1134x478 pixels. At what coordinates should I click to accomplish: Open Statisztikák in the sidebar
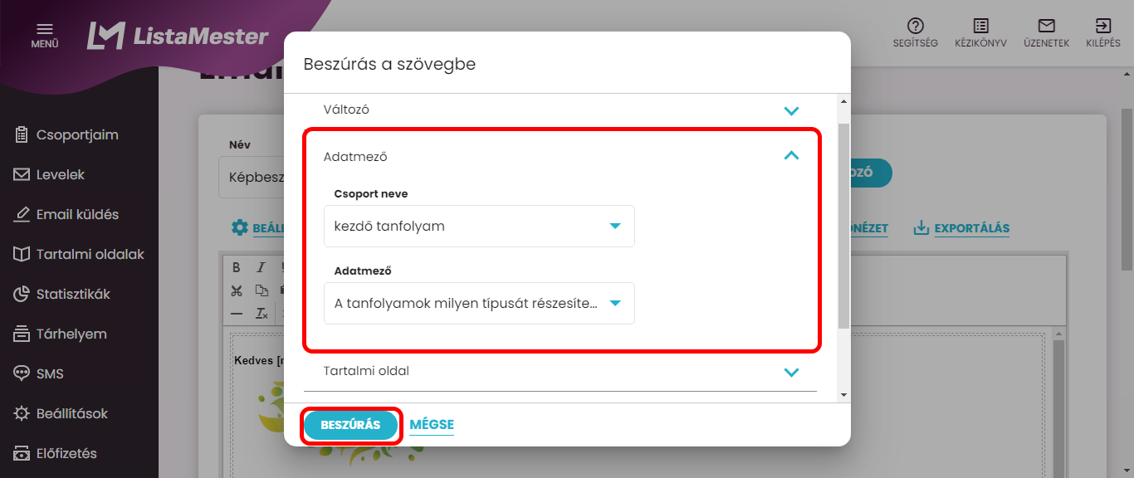point(73,294)
